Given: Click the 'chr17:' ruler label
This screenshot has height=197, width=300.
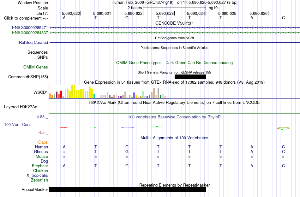Looking at the screenshot, I should pos(42,13).
